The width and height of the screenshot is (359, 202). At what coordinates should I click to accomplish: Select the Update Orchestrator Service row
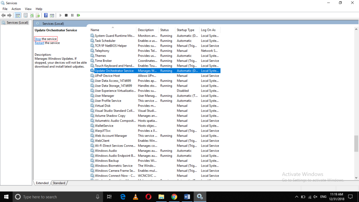point(155,71)
